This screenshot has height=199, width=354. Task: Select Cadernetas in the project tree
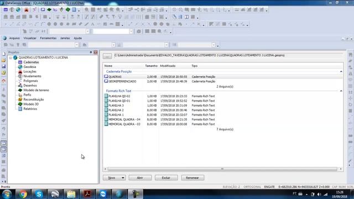[x=31, y=62]
